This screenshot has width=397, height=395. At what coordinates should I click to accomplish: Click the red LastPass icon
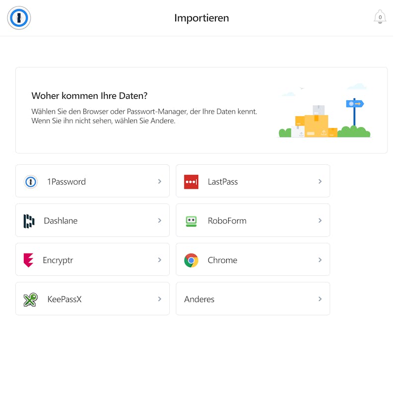click(x=191, y=182)
